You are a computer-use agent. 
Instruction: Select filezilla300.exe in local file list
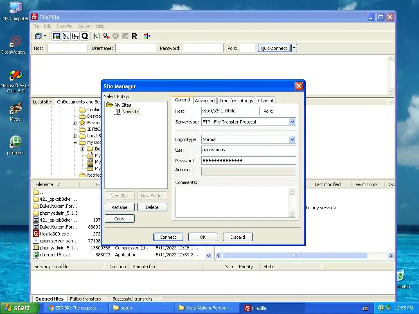coord(54,234)
